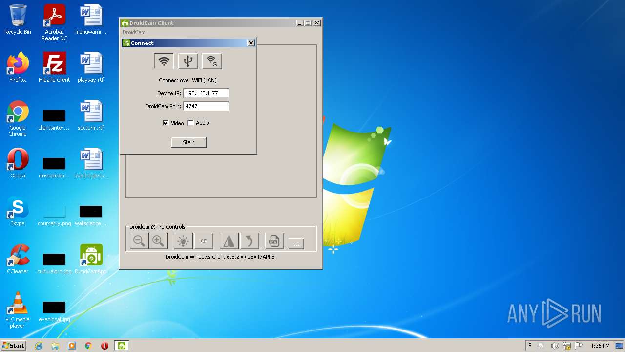Select menuwarni document on desktop
Image resolution: width=625 pixels, height=352 pixels.
91,20
